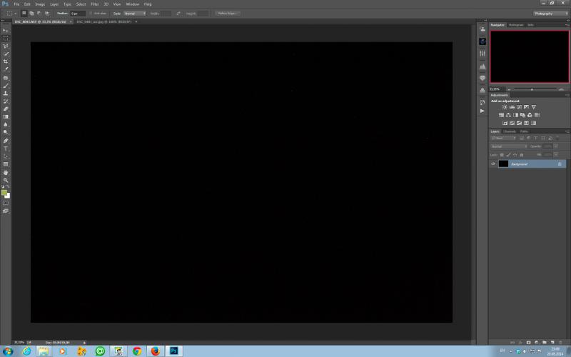Open the Window menu
The image size is (571, 357).
click(132, 4)
